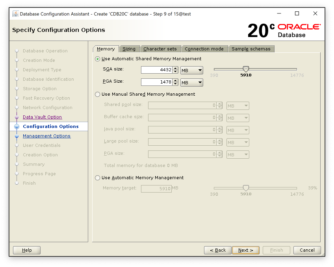
Task: Click the Data Vault Option step bullet
Action: coord(17,117)
